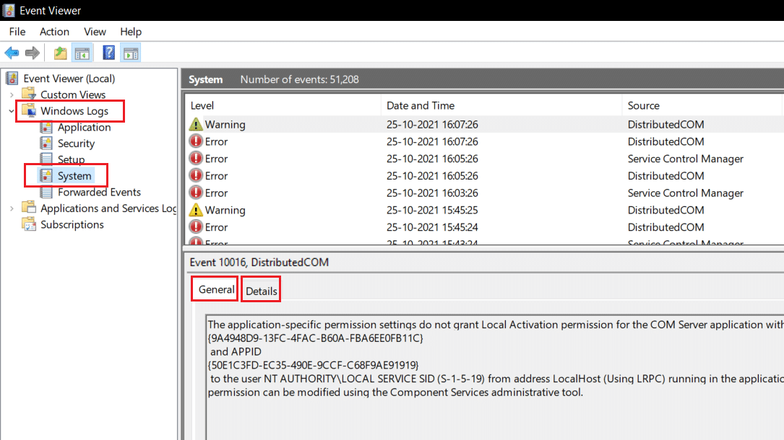Click the Event 10016, DistributedCOM heading

(259, 263)
